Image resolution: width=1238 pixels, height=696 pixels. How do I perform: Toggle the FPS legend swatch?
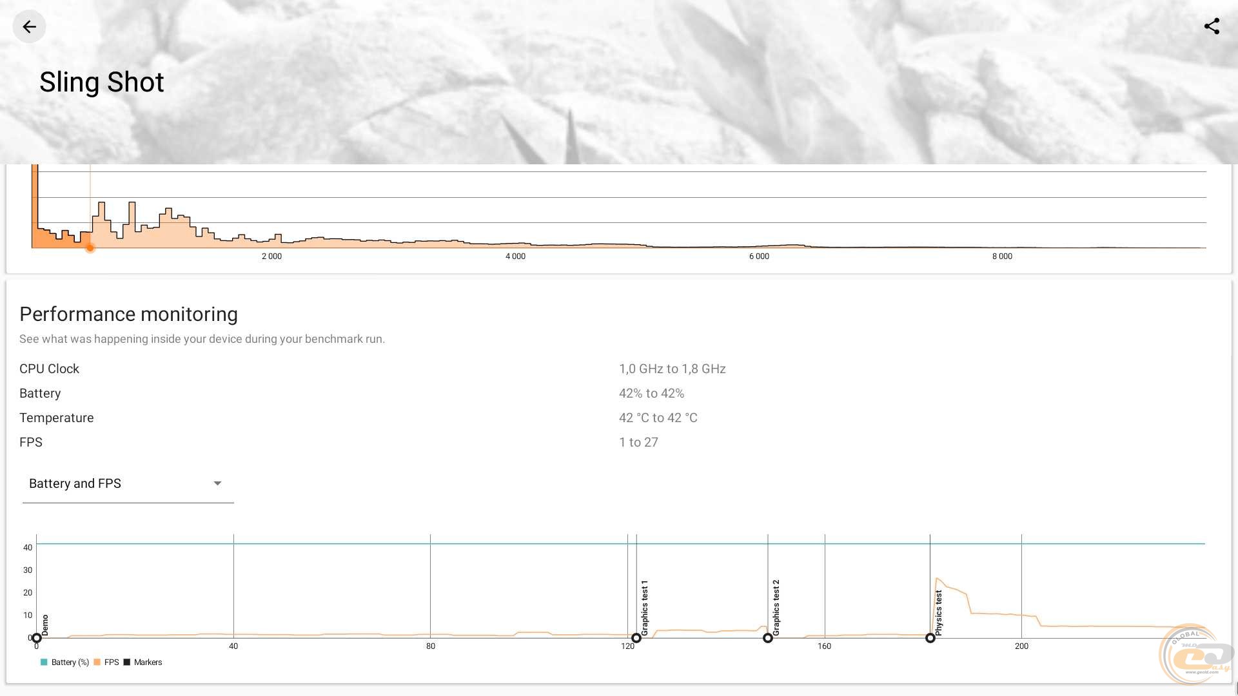97,662
